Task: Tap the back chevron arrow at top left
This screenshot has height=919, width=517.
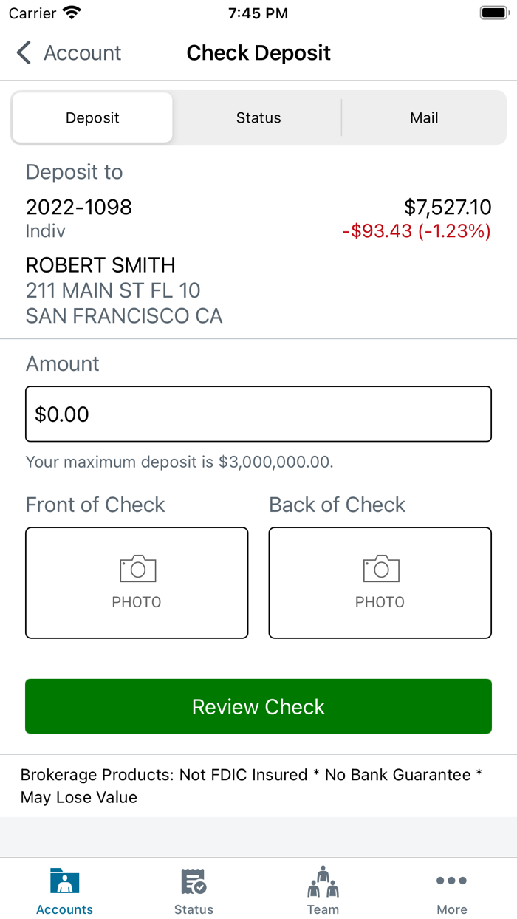Action: coord(23,52)
